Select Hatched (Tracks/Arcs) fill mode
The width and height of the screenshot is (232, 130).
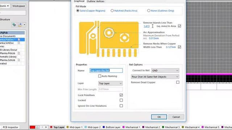112,10
